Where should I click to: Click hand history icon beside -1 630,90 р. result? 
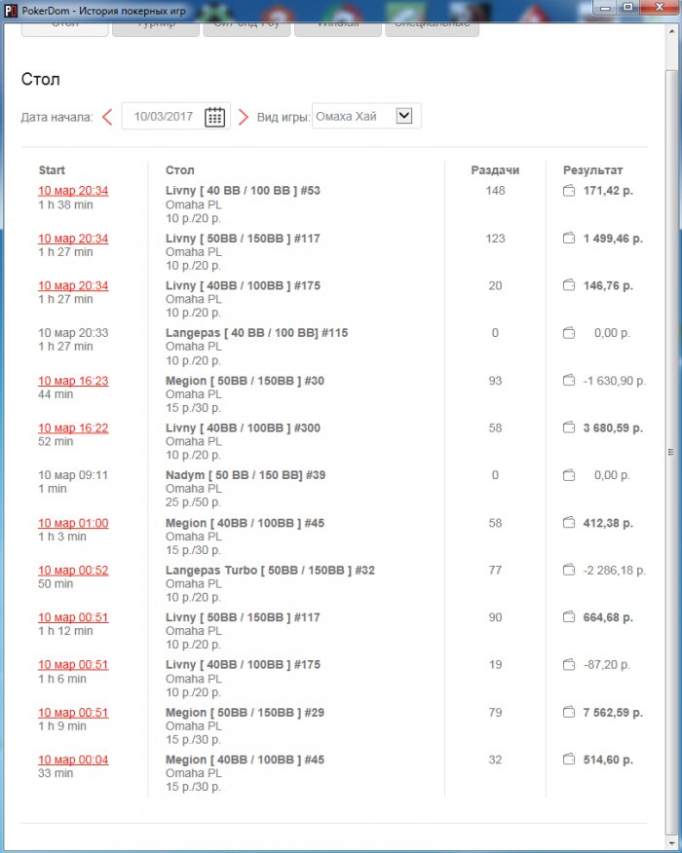click(x=569, y=381)
